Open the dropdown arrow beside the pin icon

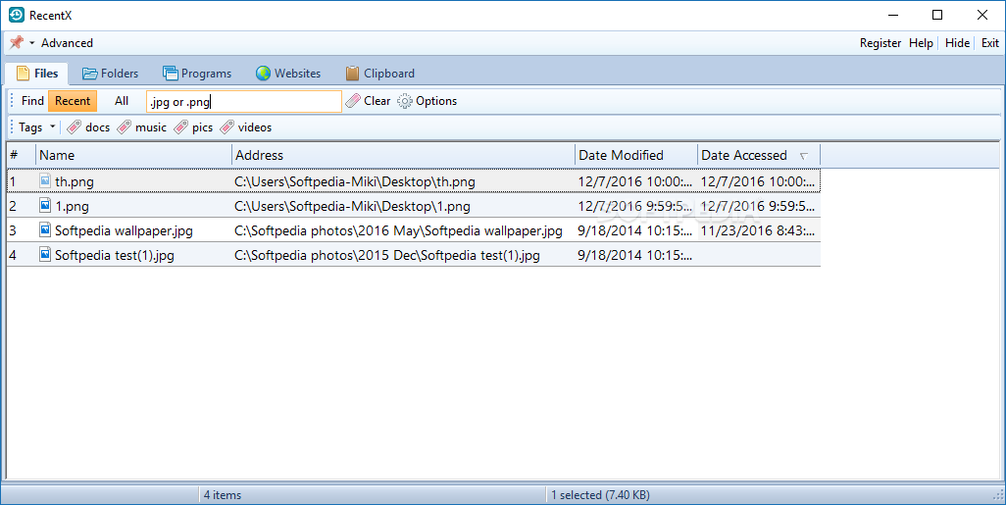[31, 43]
